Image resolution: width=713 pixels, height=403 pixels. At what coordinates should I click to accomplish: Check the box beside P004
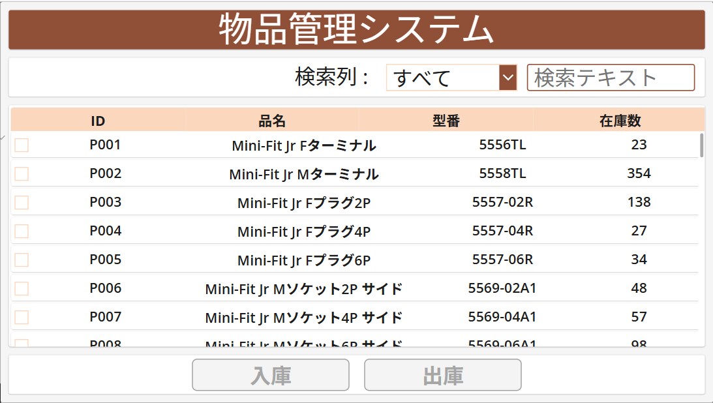pyautogui.click(x=22, y=231)
